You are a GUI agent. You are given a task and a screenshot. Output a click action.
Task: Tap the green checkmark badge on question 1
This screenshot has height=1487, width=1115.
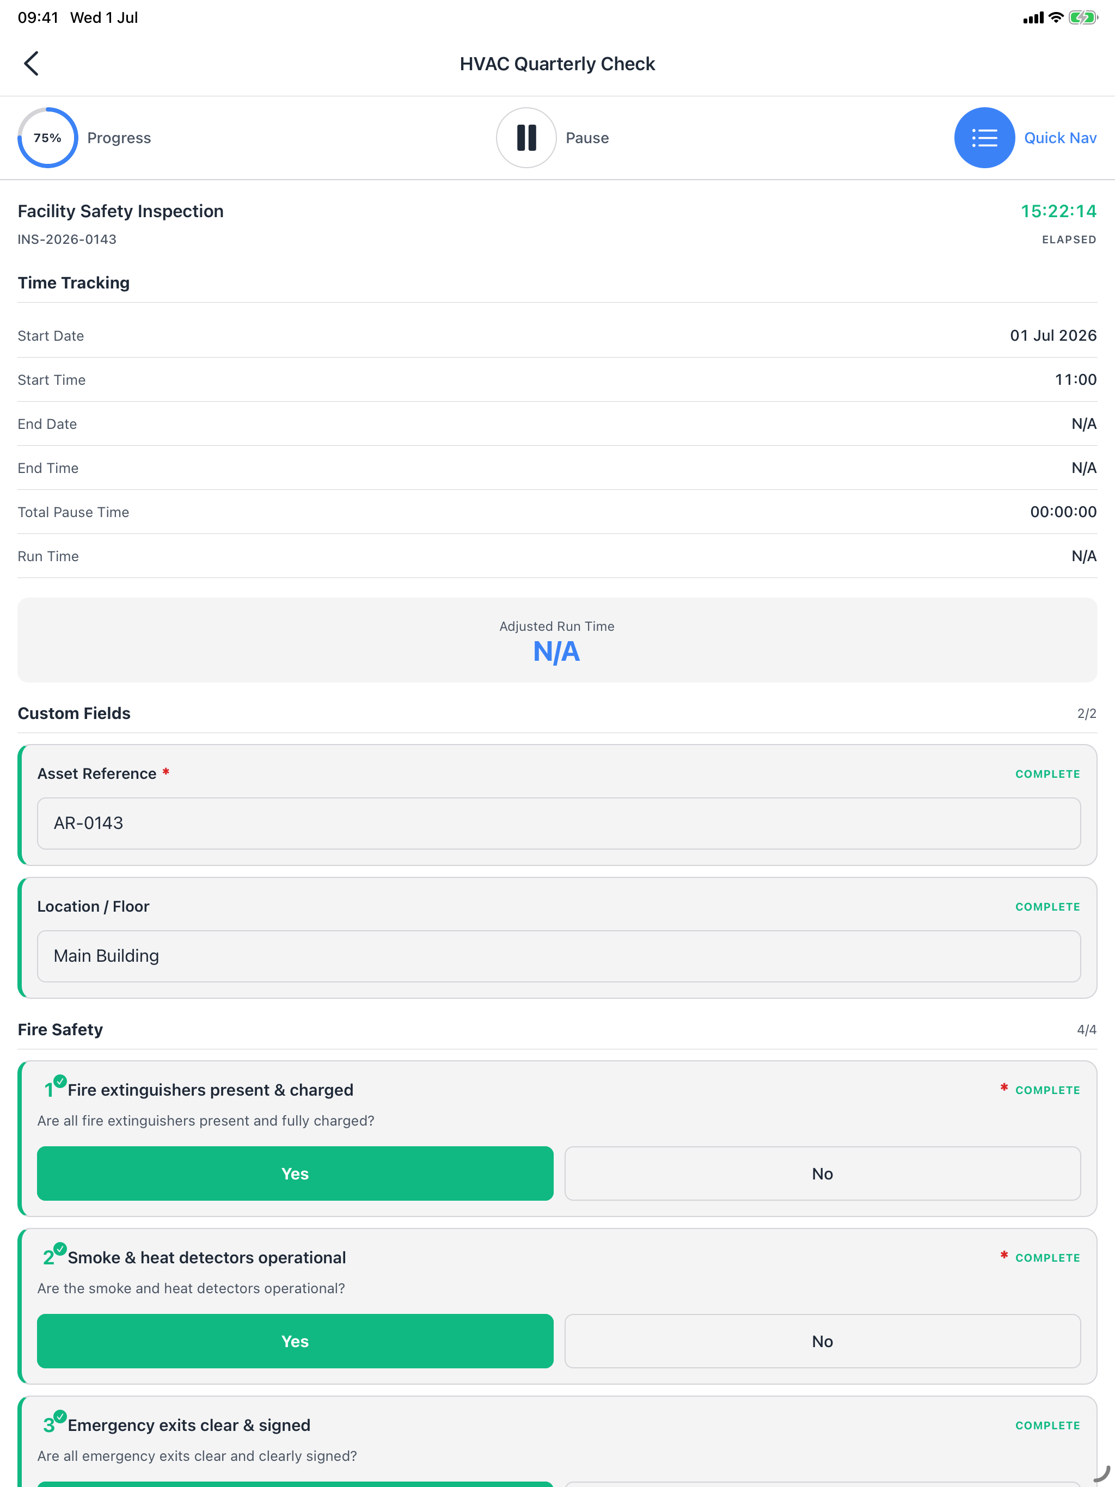pyautogui.click(x=60, y=1081)
